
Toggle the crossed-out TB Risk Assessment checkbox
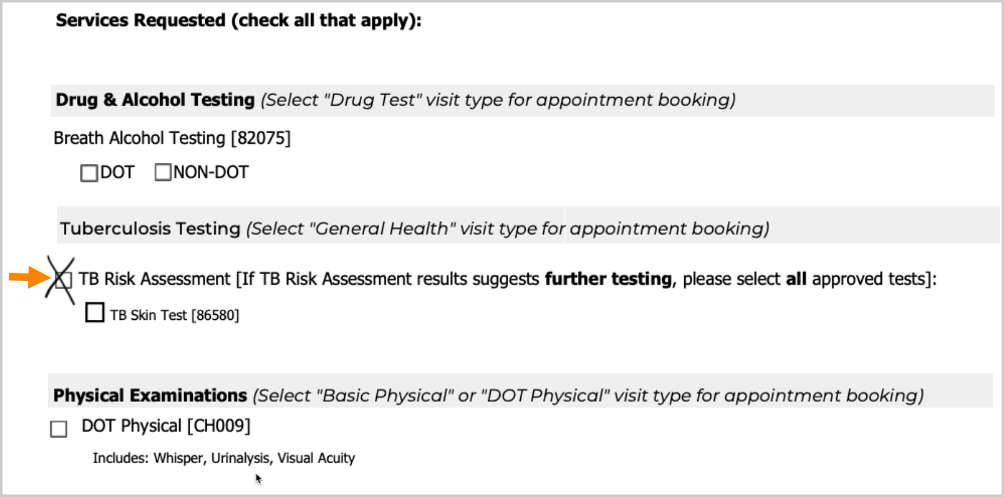pyautogui.click(x=63, y=280)
